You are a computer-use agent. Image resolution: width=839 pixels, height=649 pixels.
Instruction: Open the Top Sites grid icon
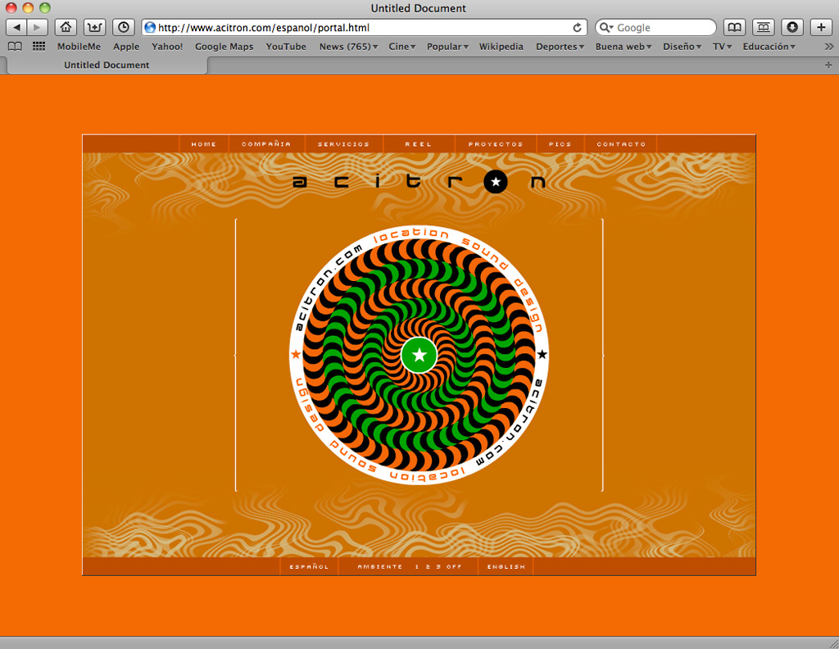[39, 47]
